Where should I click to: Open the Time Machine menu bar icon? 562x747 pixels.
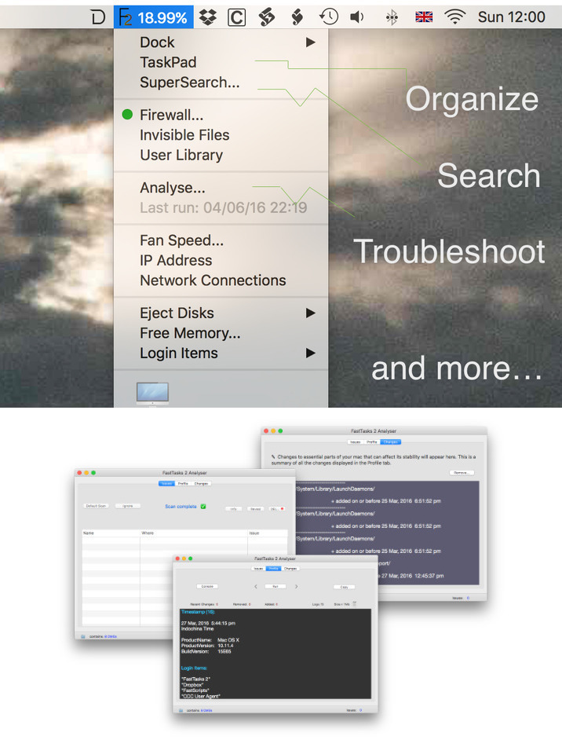click(x=328, y=17)
